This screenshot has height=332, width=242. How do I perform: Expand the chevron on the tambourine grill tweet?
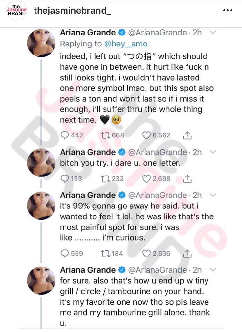[213, 270]
